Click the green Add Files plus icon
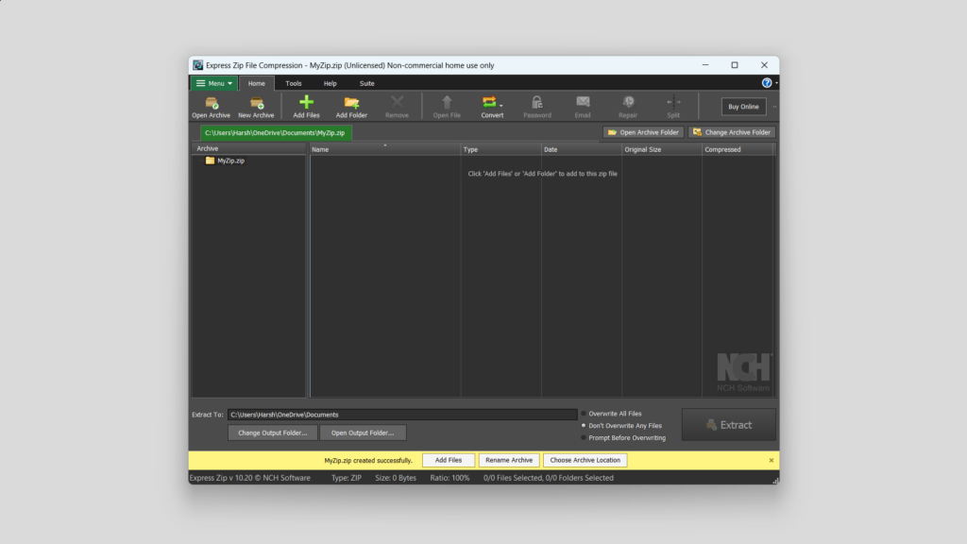This screenshot has height=544, width=967. coord(306,102)
